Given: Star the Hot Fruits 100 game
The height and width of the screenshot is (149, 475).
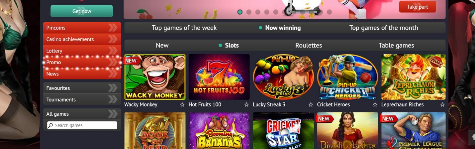Looking at the screenshot, I should pyautogui.click(x=246, y=105).
